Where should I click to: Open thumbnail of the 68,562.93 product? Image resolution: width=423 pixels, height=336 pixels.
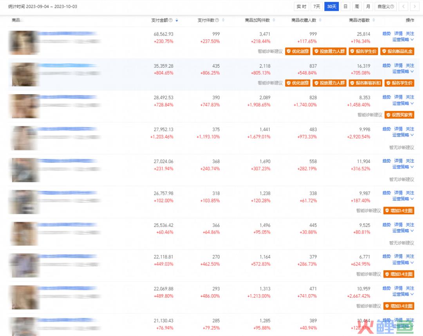click(24, 43)
